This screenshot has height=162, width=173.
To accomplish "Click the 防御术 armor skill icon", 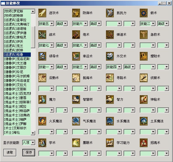I will 76,13.
